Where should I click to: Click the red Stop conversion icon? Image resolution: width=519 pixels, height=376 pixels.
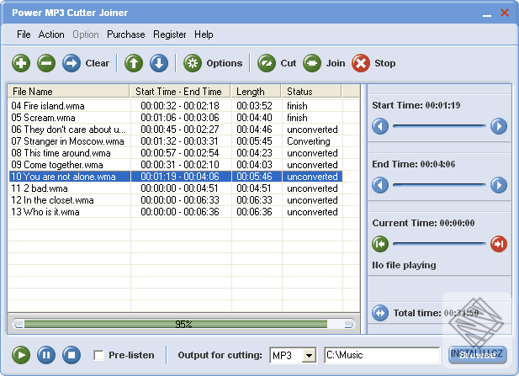(x=361, y=63)
